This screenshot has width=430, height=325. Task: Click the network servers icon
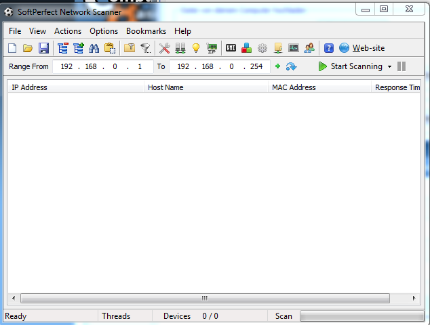click(180, 48)
